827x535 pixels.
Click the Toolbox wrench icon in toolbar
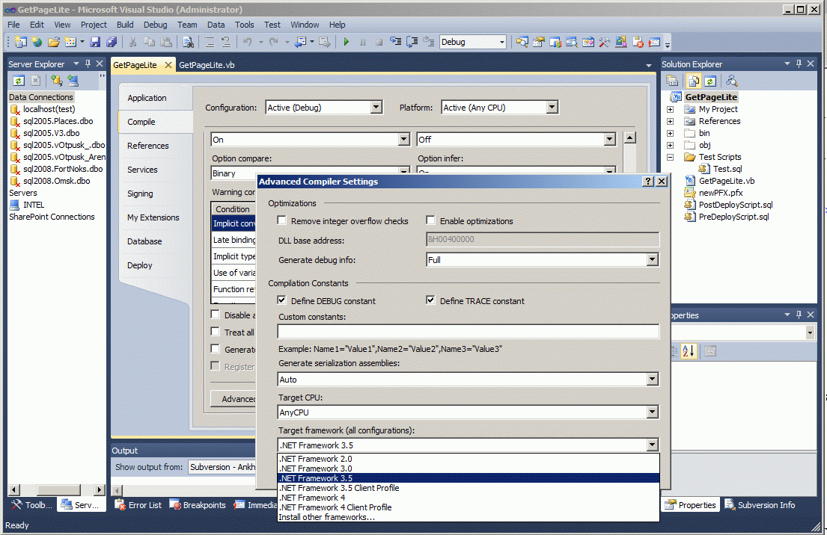pos(605,42)
